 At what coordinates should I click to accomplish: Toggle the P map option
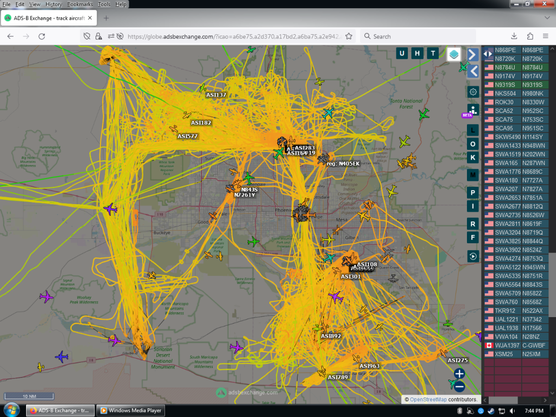pyautogui.click(x=473, y=193)
